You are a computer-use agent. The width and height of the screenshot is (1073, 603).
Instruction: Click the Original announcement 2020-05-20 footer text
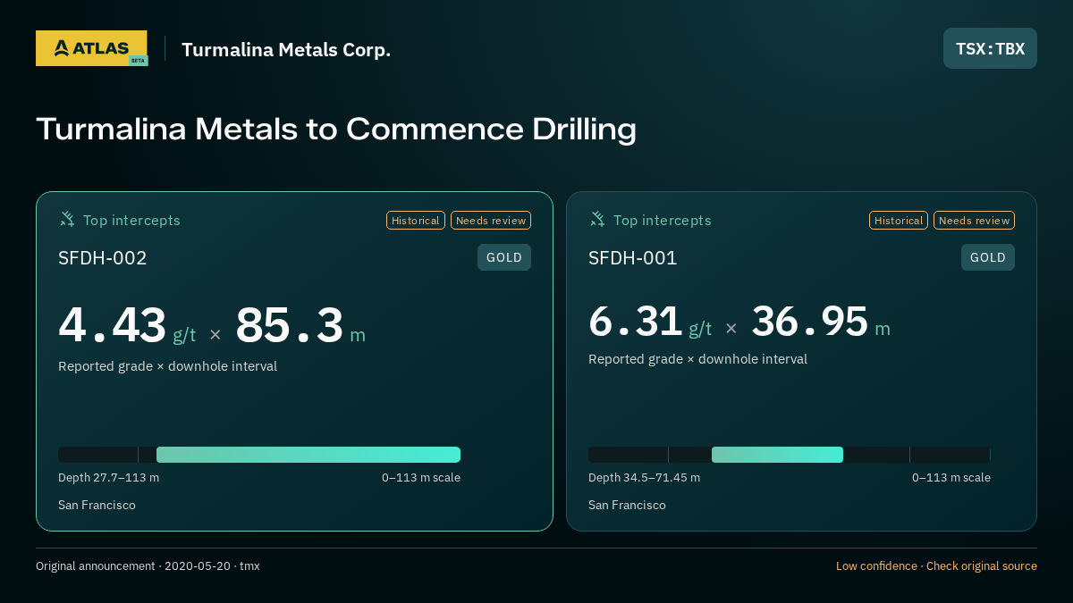(x=148, y=566)
